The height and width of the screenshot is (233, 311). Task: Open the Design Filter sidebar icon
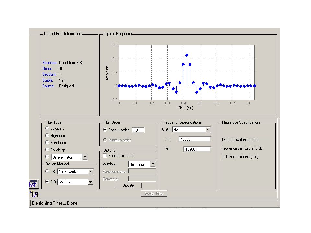34,194
